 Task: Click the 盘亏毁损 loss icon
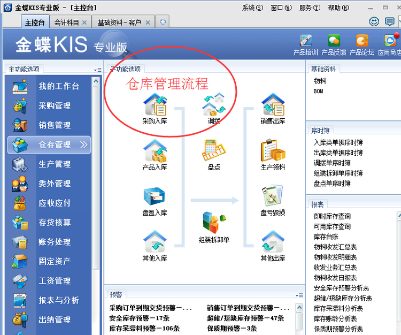273,196
